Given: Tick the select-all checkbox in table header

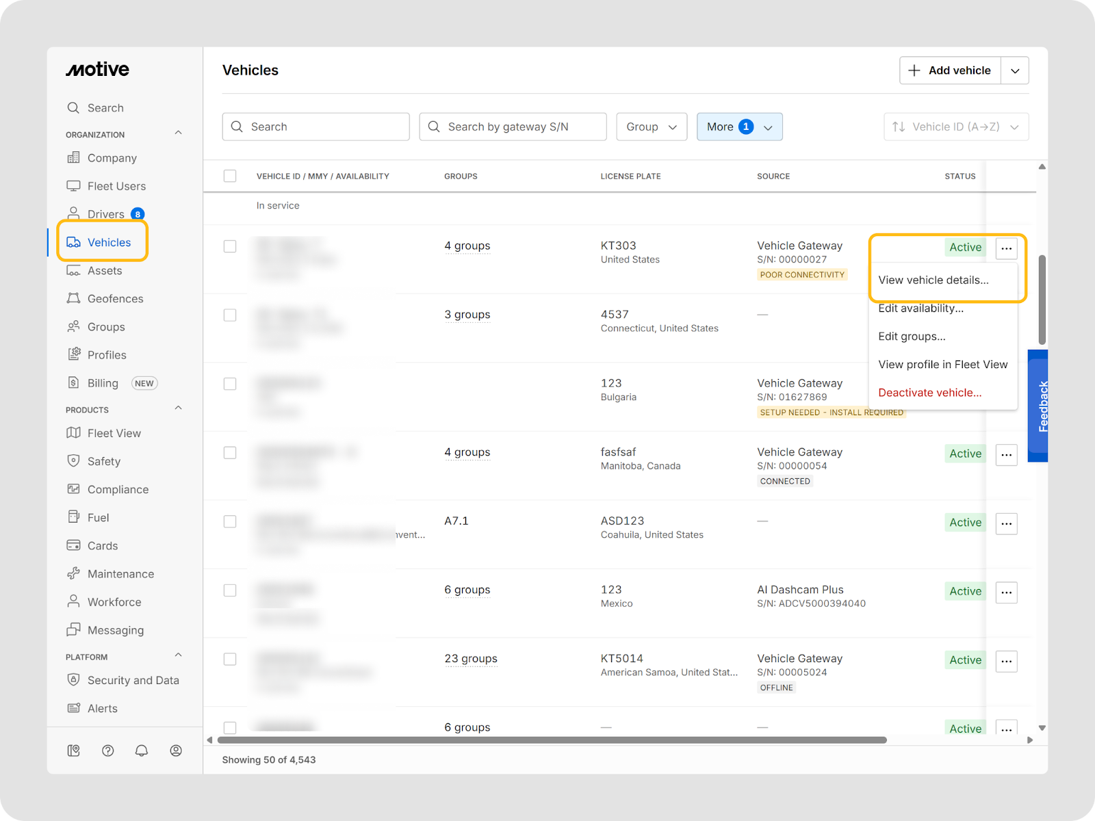Looking at the screenshot, I should [230, 176].
